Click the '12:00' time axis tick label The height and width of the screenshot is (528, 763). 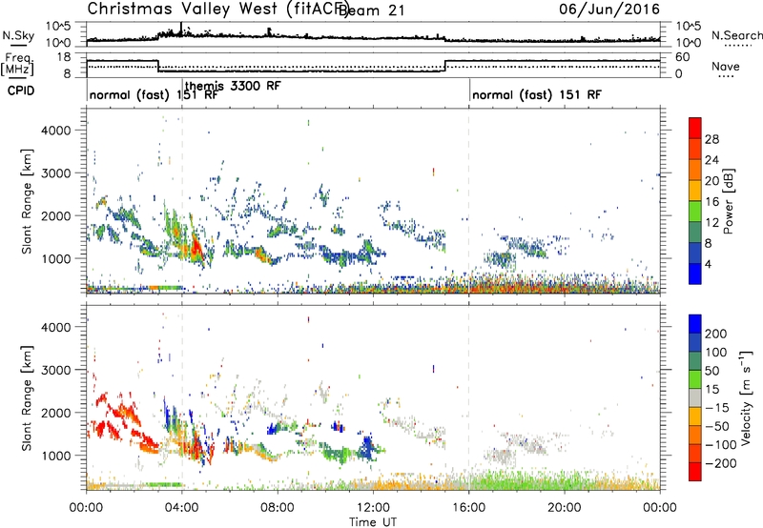click(x=373, y=508)
